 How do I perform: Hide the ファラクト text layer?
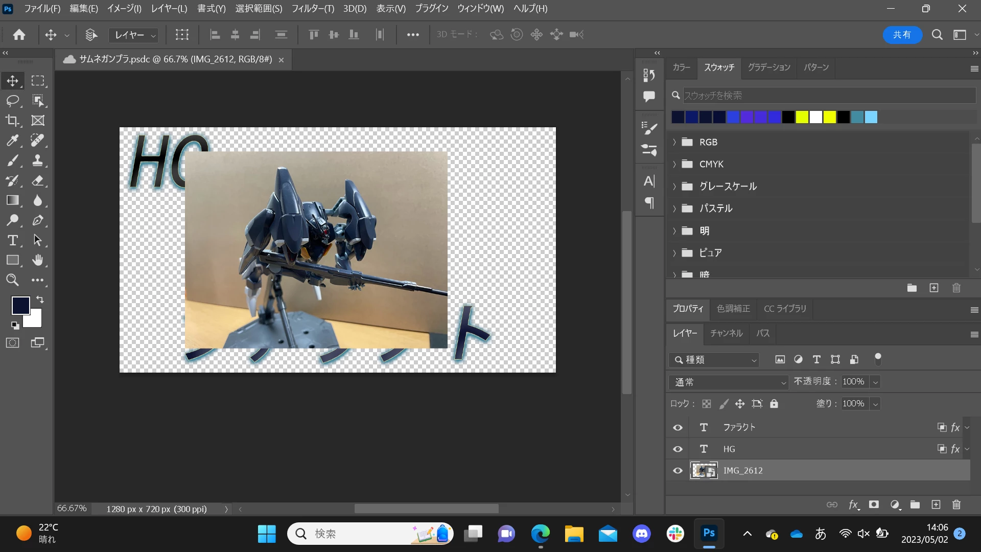pos(678,428)
